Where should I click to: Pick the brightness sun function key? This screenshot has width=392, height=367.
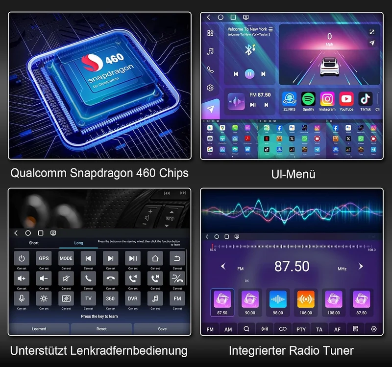(44, 298)
